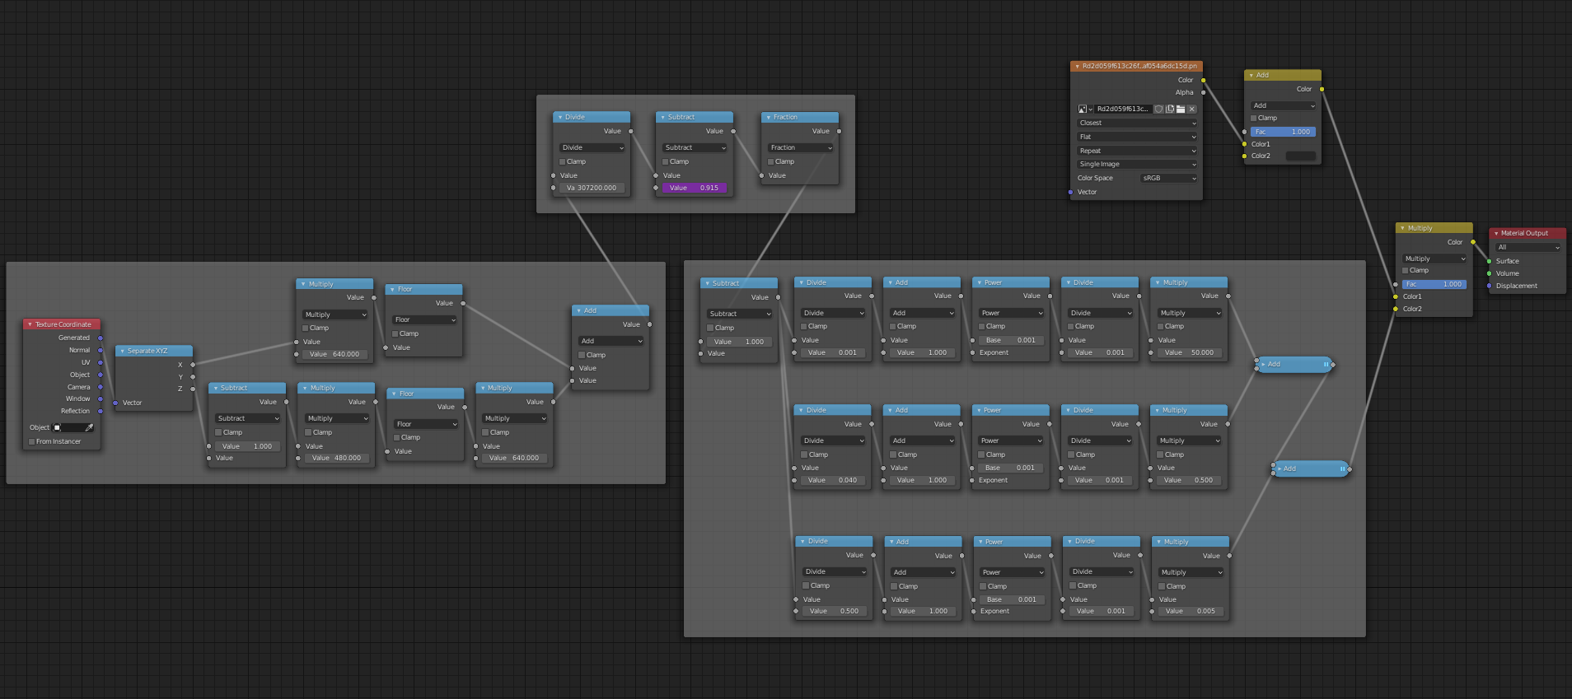This screenshot has width=1572, height=699.
Task: Select the Material Output node header
Action: coord(1528,233)
